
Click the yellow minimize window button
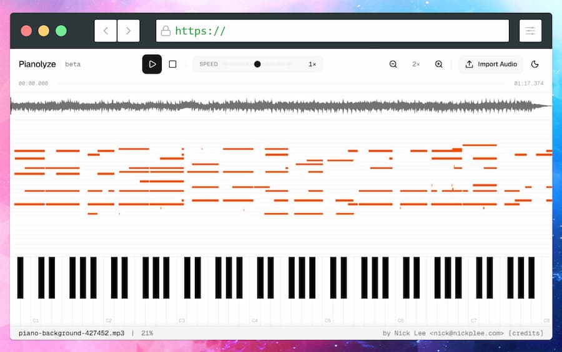click(x=44, y=31)
